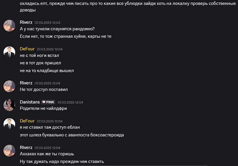Screen dimensions: 238x166
Task: Select message 'не на то кладбище вышел'
Action: (47, 71)
